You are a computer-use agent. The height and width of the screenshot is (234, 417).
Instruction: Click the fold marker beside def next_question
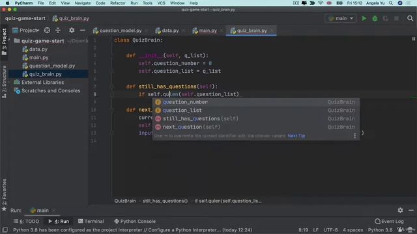coord(112,110)
